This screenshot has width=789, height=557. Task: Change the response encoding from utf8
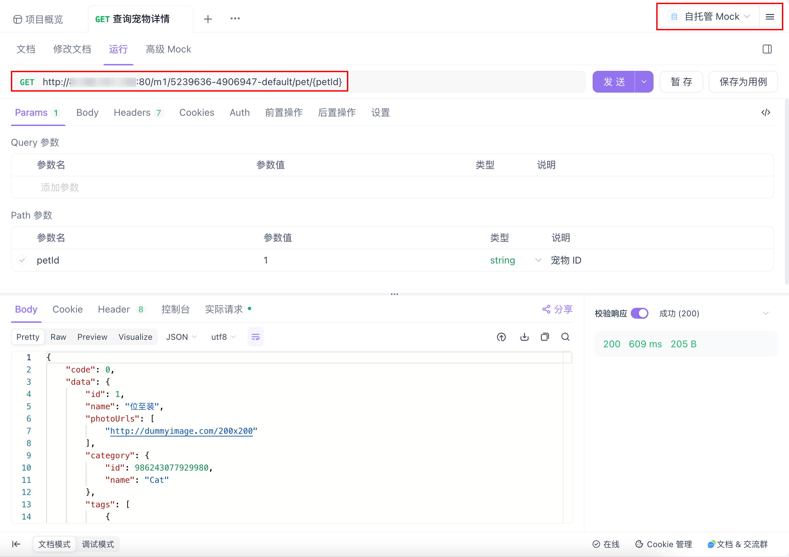(223, 337)
